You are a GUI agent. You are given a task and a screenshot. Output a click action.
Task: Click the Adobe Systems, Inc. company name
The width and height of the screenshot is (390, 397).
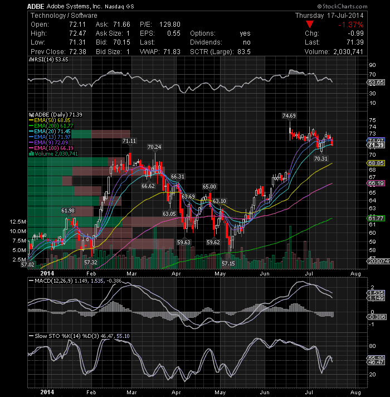[x=74, y=6]
